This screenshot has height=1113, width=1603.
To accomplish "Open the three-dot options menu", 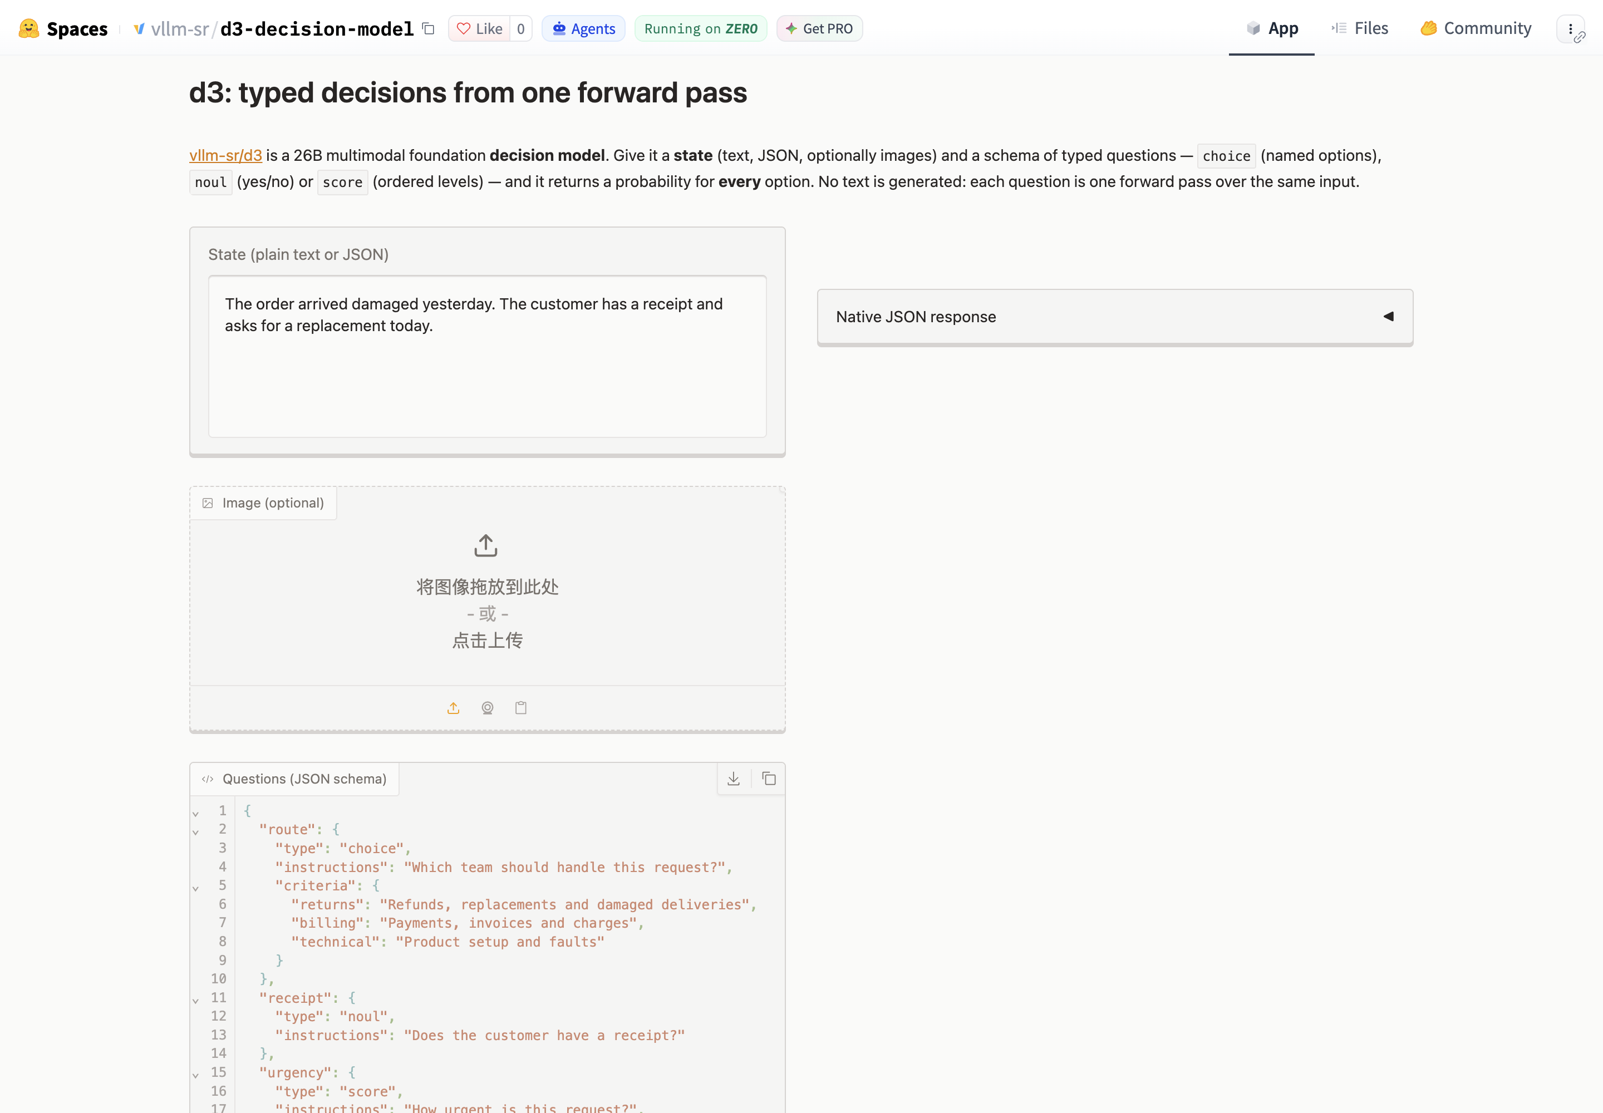I will (x=1570, y=28).
